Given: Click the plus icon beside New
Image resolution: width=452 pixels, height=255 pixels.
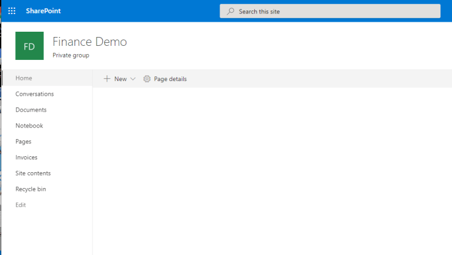Looking at the screenshot, I should pos(107,79).
